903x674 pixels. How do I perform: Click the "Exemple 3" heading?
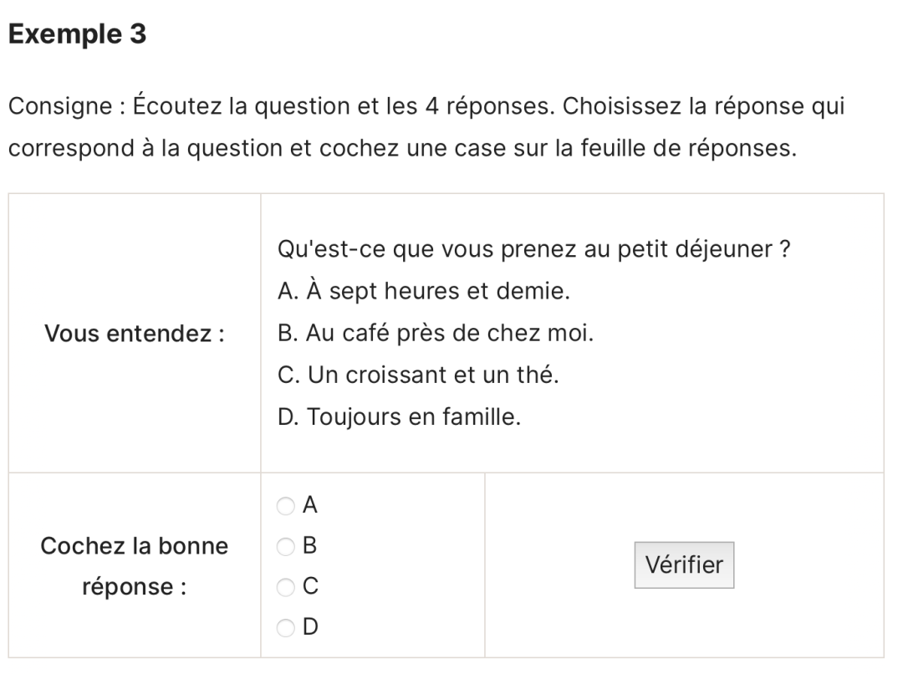pyautogui.click(x=78, y=34)
